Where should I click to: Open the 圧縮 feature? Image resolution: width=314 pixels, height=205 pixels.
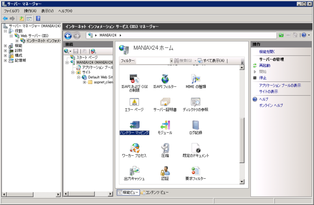coord(165,151)
